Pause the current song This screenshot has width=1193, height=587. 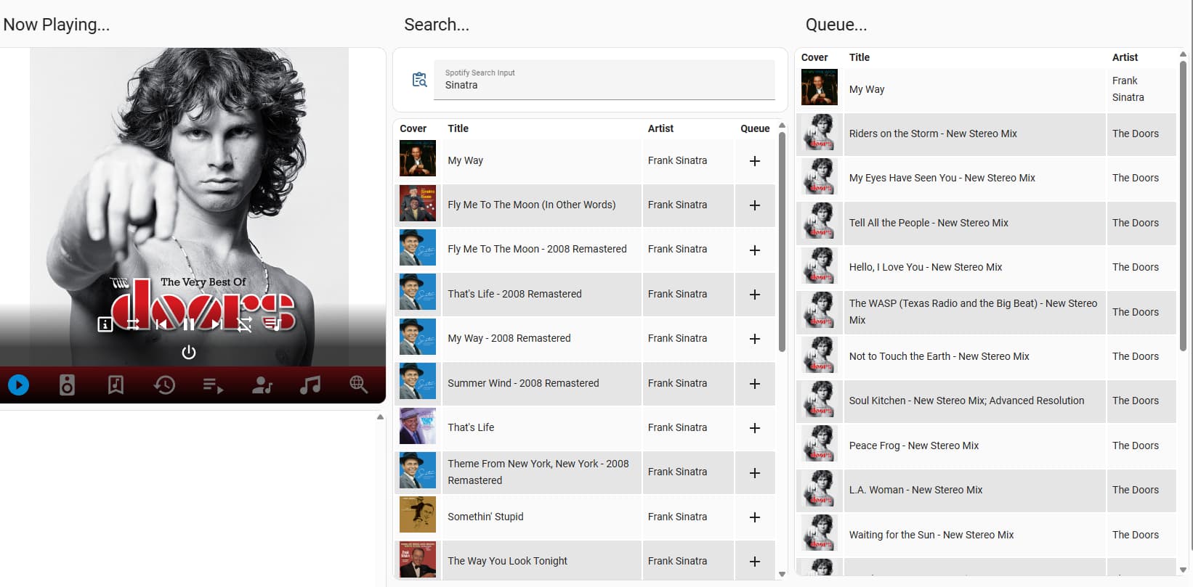pyautogui.click(x=189, y=324)
